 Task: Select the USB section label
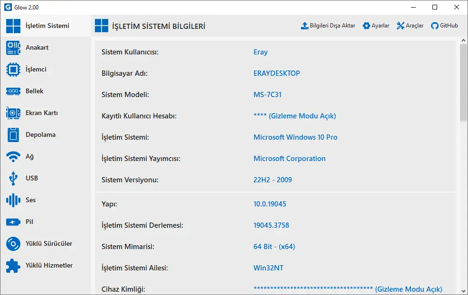(x=32, y=179)
